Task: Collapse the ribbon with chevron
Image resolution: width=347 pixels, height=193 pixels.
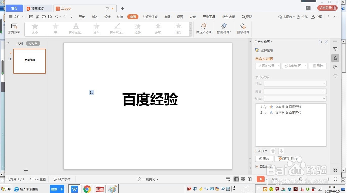Action: coord(335,17)
